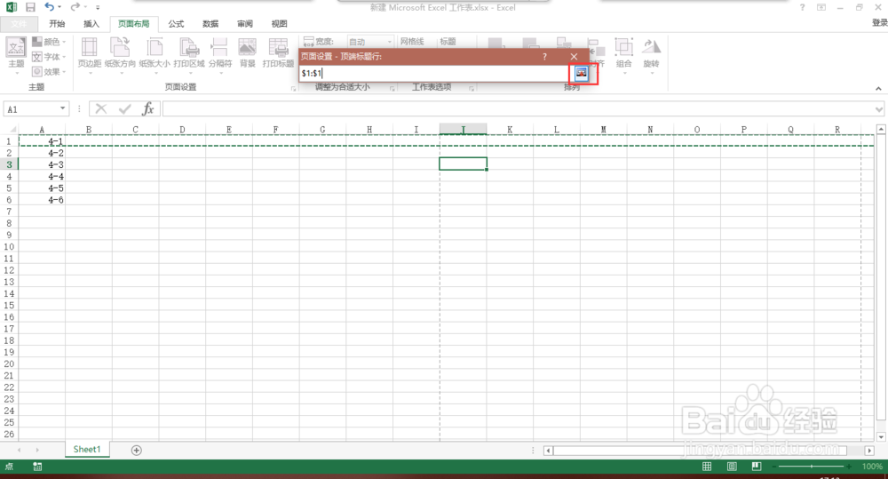Switch to the 插入 tab
The width and height of the screenshot is (888, 479).
coord(91,24)
